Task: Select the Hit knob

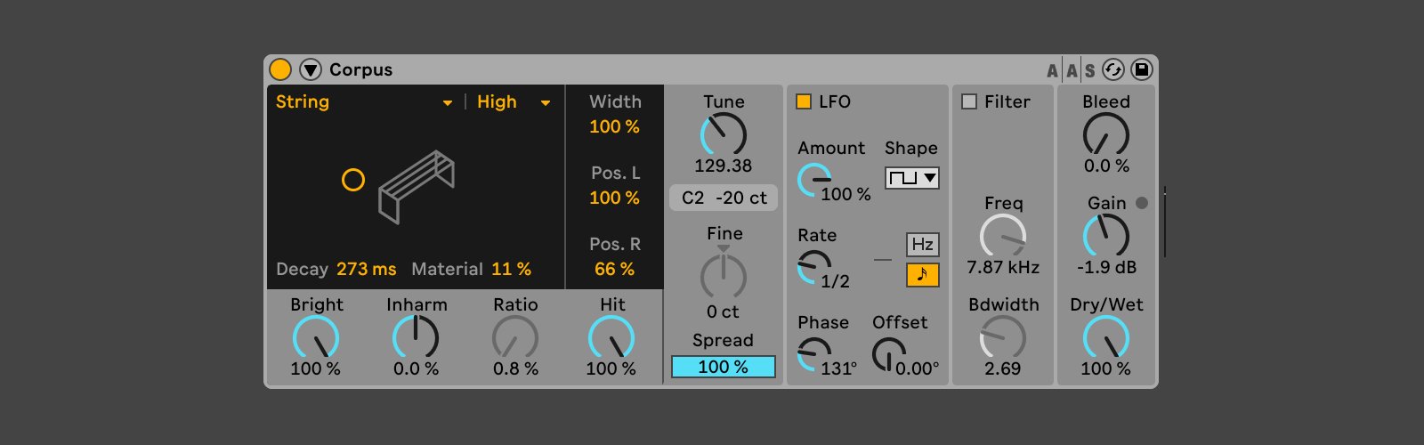Action: [611, 339]
